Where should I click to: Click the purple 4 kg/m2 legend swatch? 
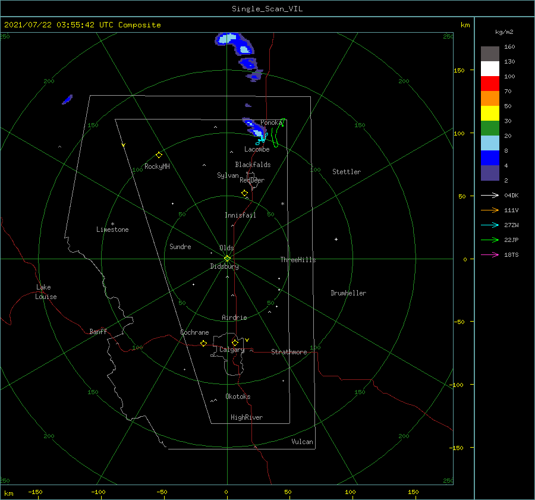490,172
